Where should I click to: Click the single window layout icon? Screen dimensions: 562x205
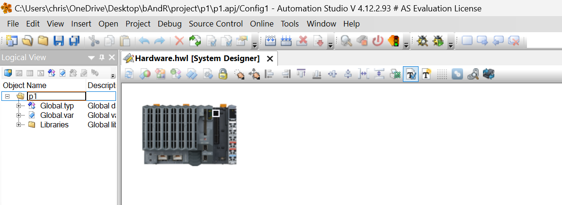tap(467, 41)
